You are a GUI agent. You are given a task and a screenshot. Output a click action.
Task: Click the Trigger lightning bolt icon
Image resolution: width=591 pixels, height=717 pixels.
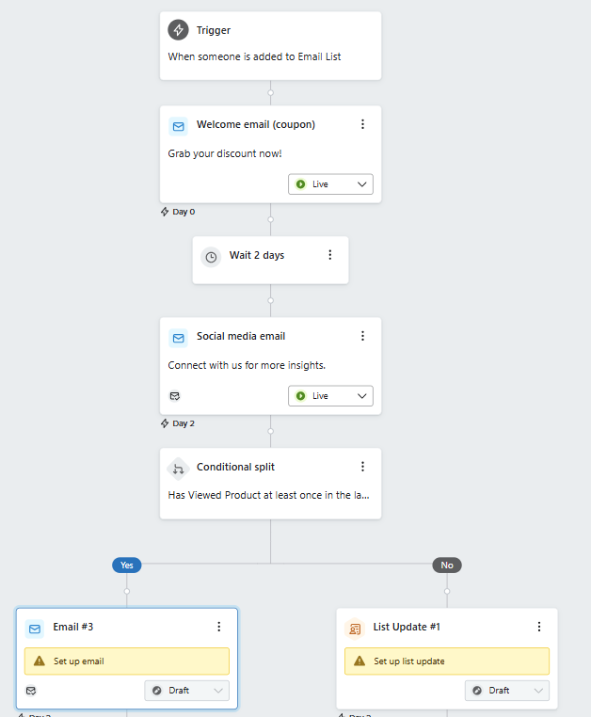pyautogui.click(x=178, y=30)
